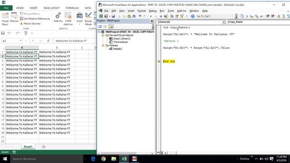This screenshot has height=163, width=290.
Task: Undo in the VBA editor toolbar
Action: tap(140, 16)
